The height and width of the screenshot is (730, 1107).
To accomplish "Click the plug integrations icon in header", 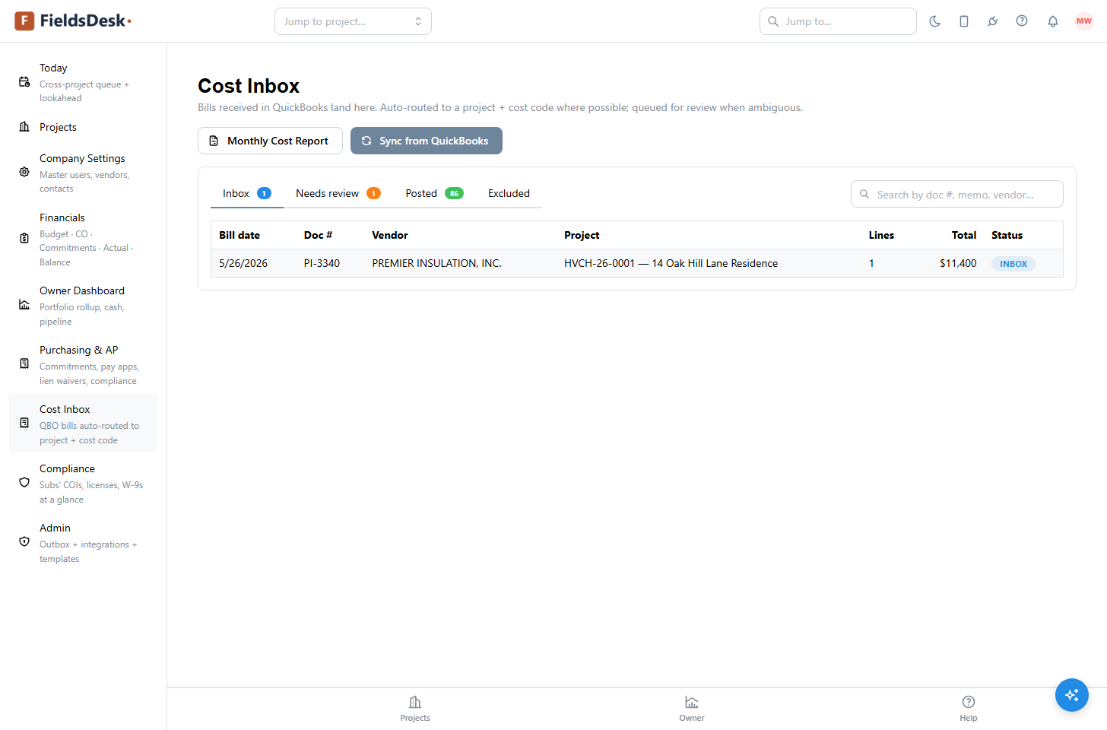I will pos(993,21).
